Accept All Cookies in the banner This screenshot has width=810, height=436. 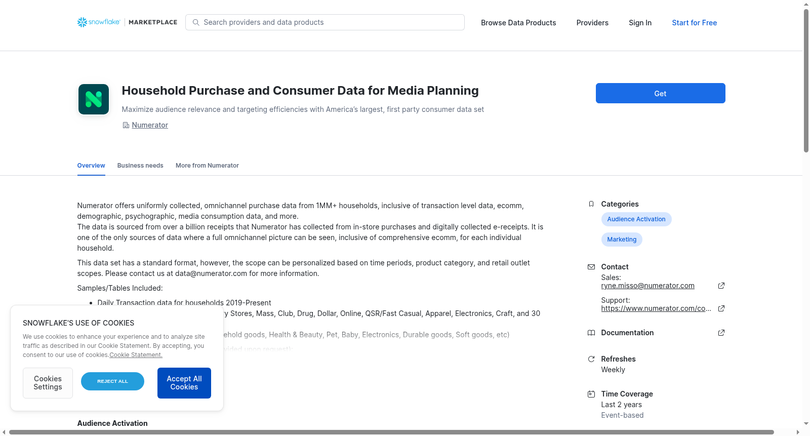[184, 383]
